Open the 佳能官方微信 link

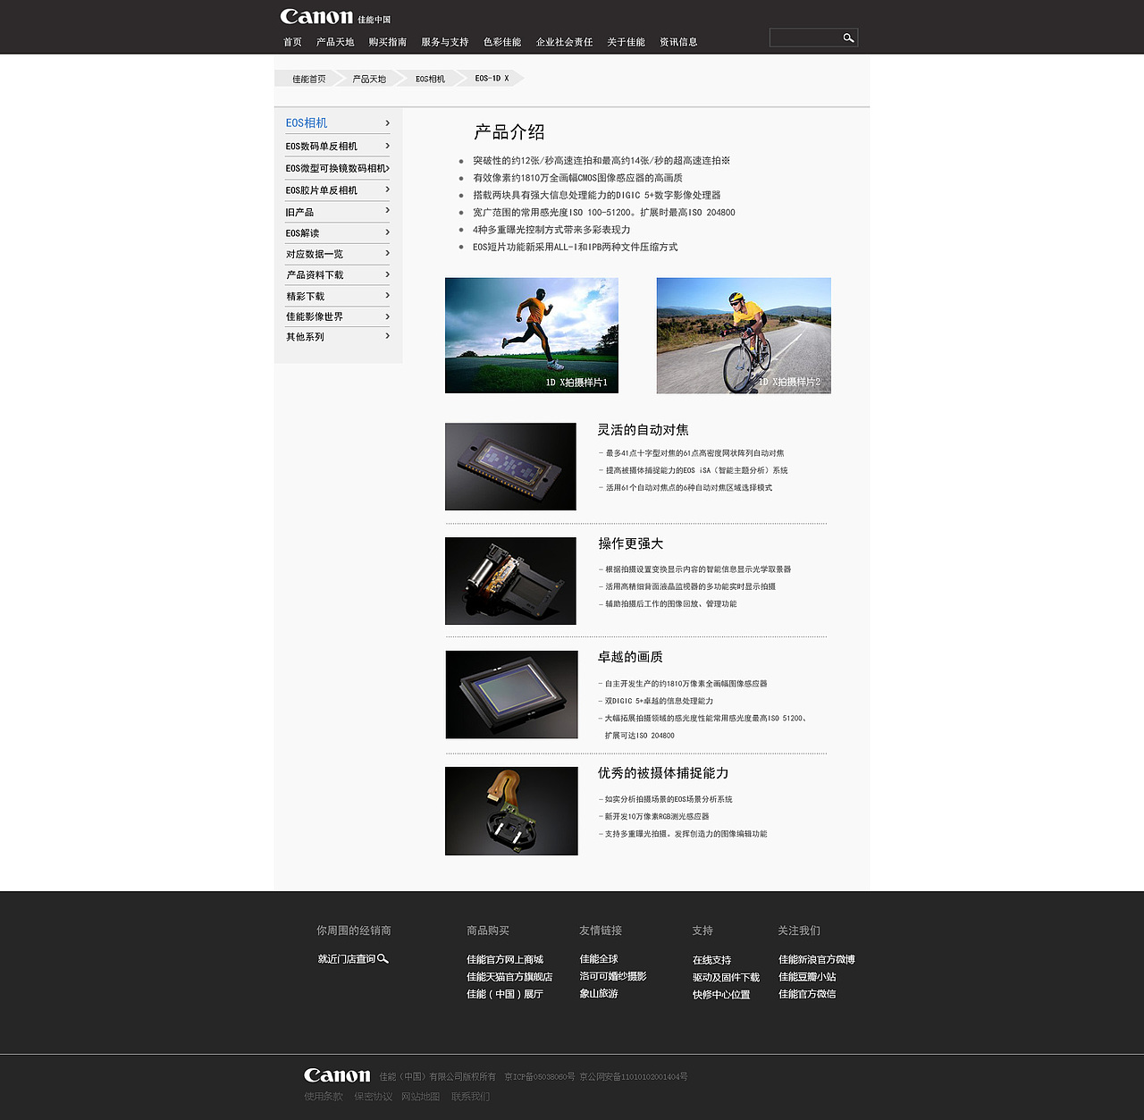pyautogui.click(x=807, y=994)
